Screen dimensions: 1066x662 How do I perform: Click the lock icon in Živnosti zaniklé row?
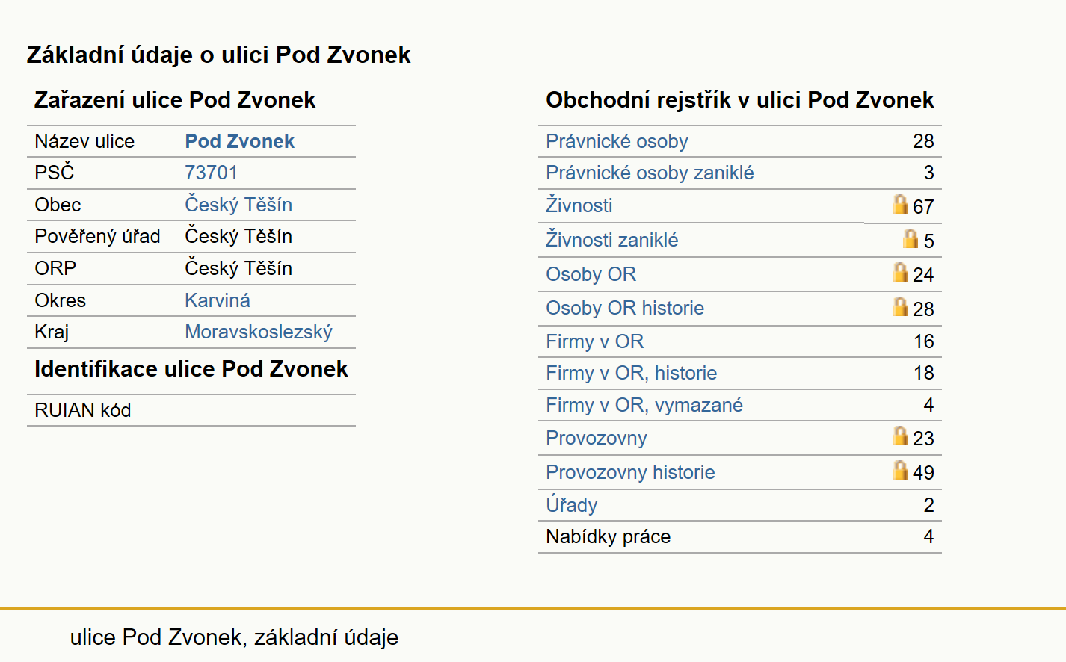(x=911, y=238)
